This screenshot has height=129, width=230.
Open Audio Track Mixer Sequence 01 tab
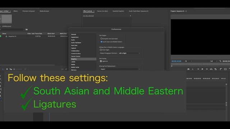click(139, 11)
